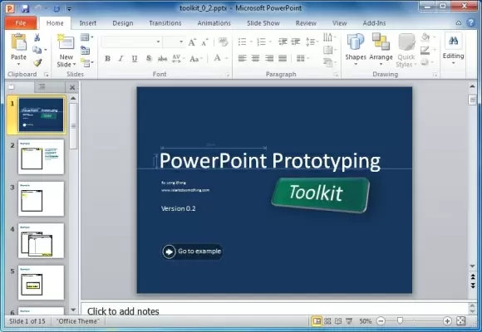Toggle Underline formatting

point(135,58)
